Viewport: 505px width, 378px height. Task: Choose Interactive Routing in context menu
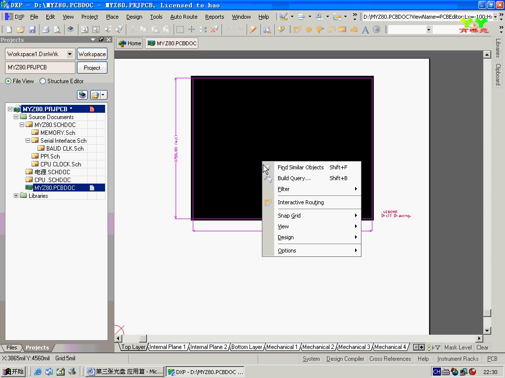point(312,202)
